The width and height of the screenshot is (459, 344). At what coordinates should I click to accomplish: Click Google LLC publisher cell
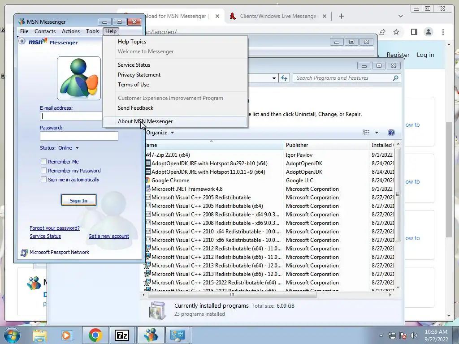tap(299, 181)
